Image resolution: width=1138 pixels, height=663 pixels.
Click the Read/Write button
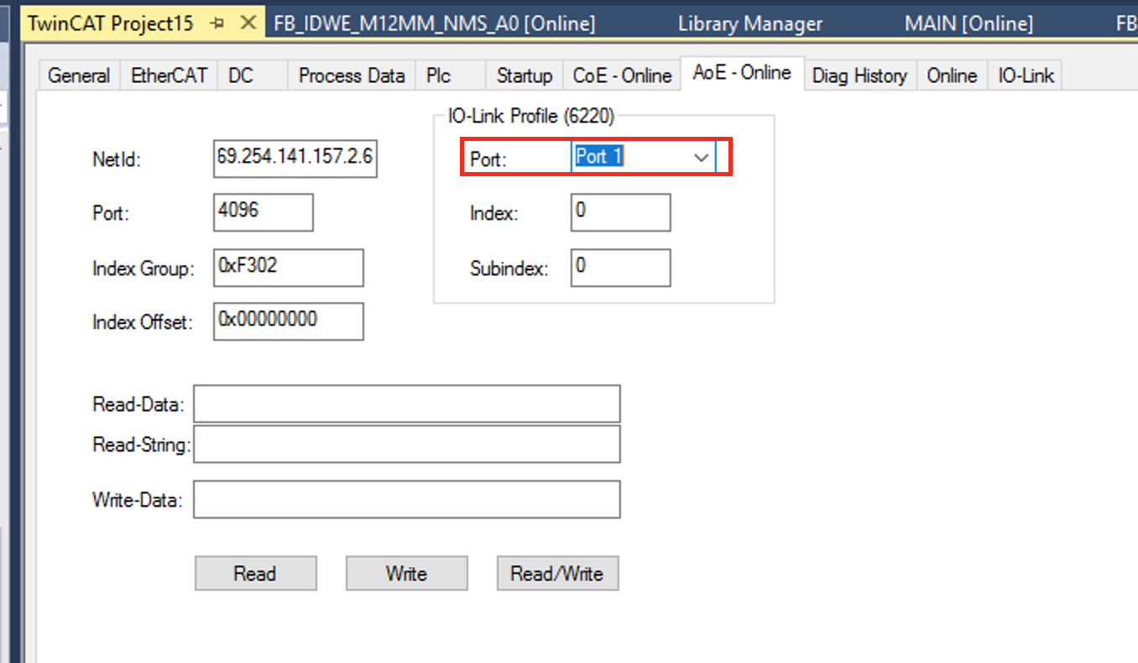tap(558, 573)
